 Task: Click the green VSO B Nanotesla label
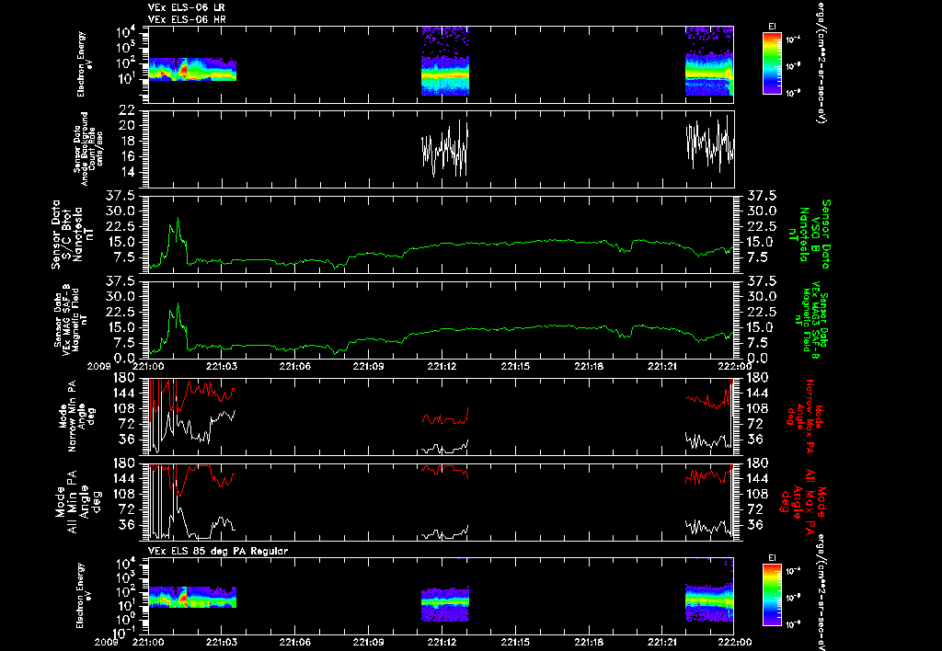pyautogui.click(x=809, y=234)
